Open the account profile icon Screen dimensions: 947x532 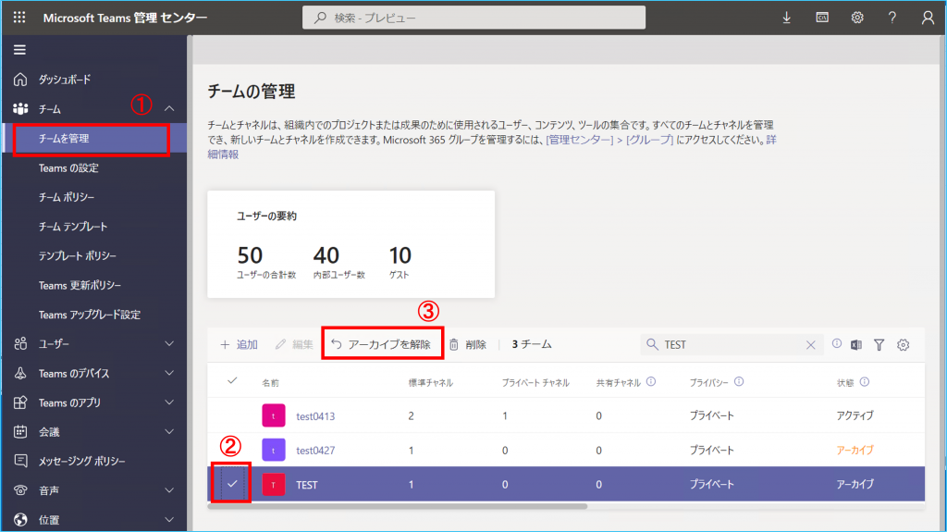coord(928,18)
